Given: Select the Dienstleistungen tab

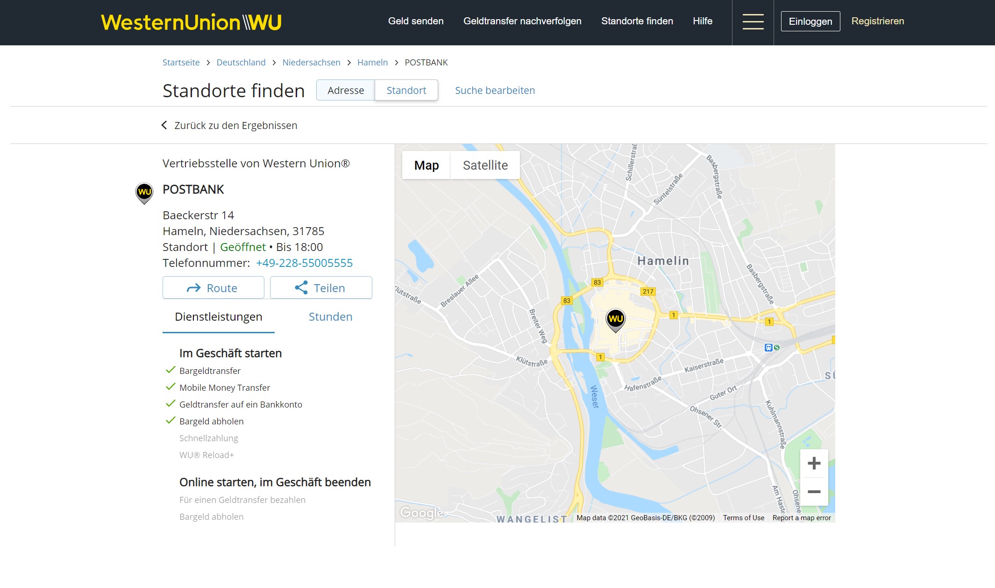Looking at the screenshot, I should [218, 317].
